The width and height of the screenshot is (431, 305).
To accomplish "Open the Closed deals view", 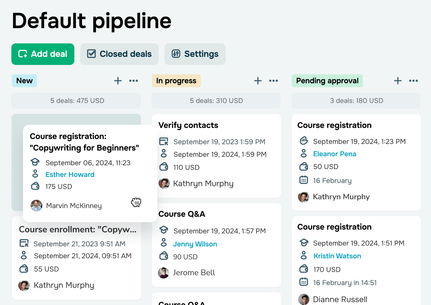I will click(x=119, y=54).
